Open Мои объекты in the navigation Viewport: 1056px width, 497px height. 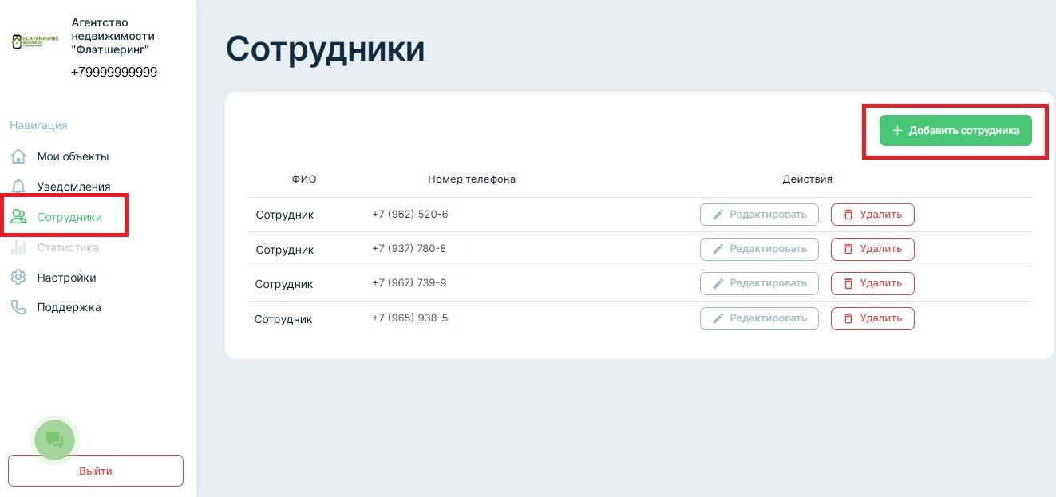[73, 156]
